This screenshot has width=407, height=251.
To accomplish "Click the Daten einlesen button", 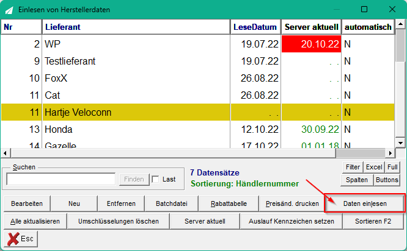I will 365,203.
